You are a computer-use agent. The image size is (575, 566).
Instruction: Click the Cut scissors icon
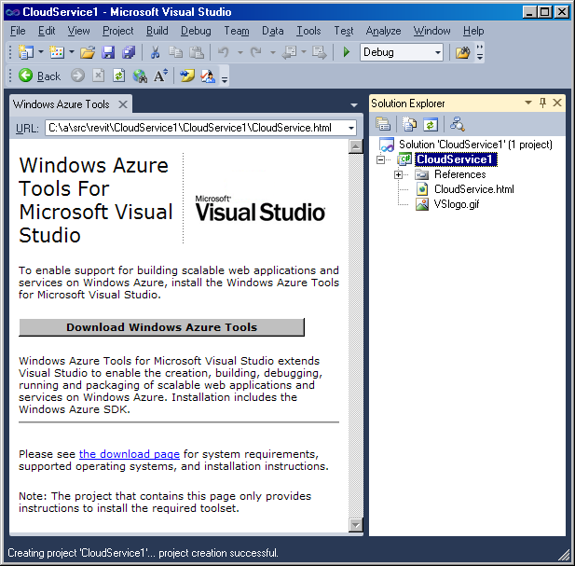[155, 52]
